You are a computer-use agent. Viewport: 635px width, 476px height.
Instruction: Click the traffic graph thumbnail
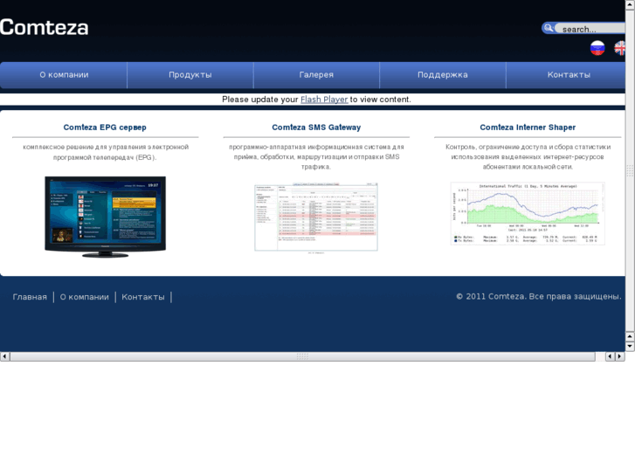528,213
